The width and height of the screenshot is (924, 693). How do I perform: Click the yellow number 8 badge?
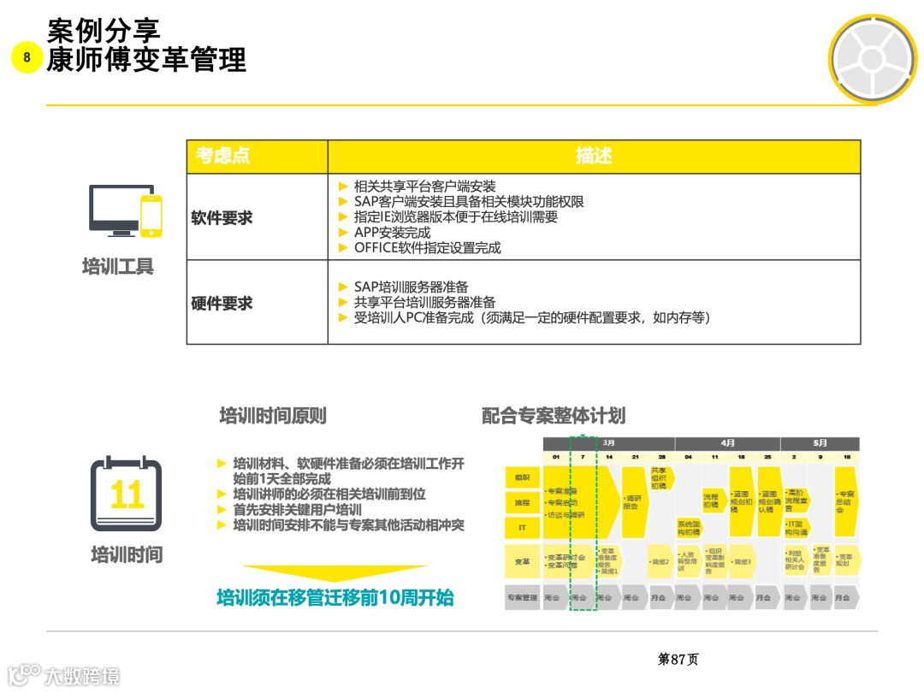(x=27, y=57)
